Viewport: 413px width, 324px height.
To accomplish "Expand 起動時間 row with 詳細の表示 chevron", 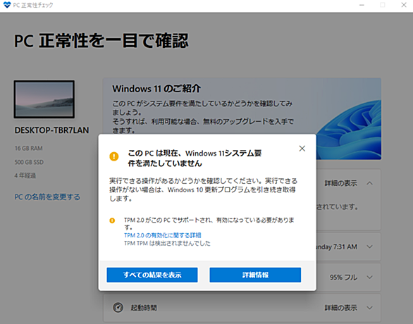I will click(370, 307).
